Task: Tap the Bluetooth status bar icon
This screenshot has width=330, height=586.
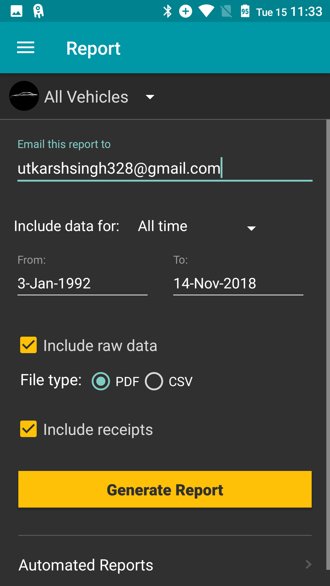Action: 167,12
